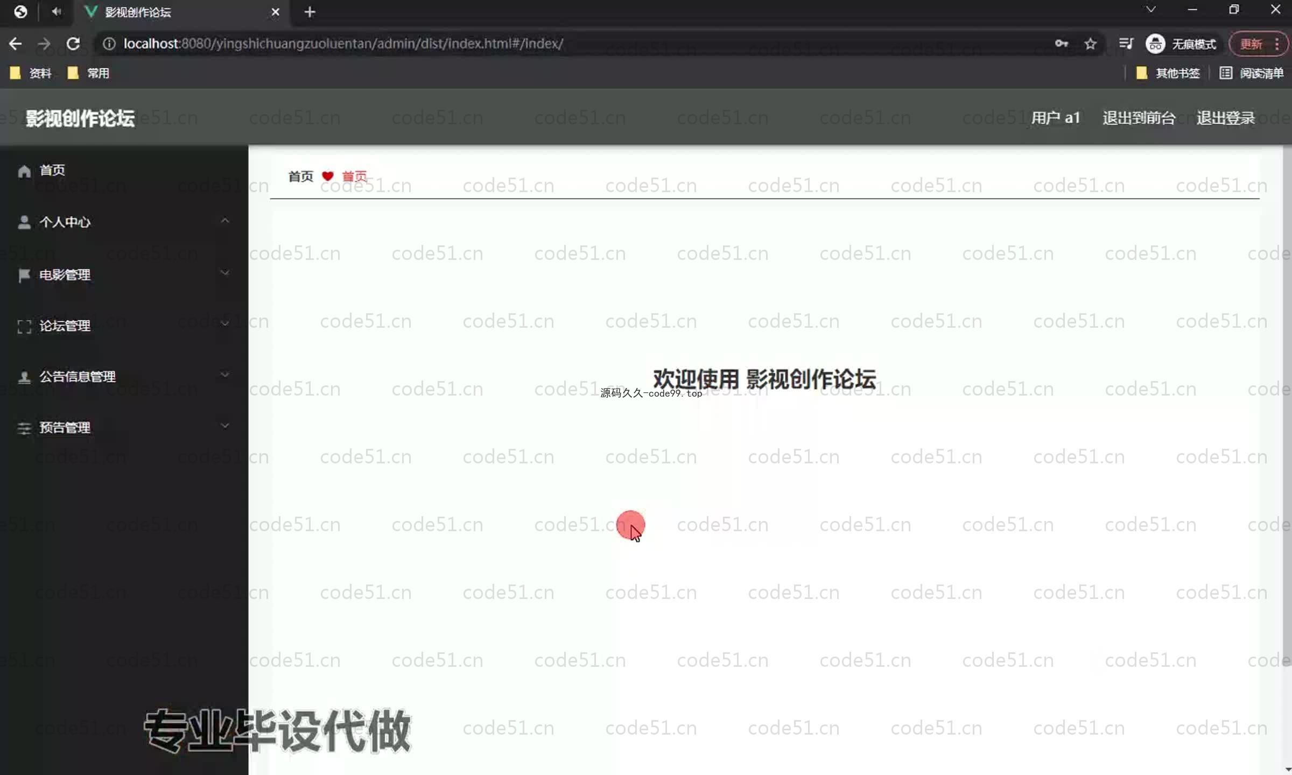This screenshot has width=1292, height=775.
Task: Click the 电影管理 flag icon
Action: [24, 275]
